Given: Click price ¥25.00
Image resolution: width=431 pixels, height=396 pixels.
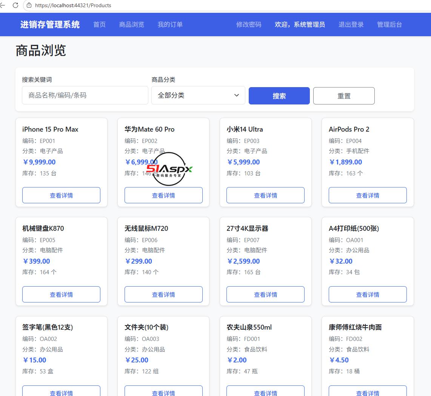Looking at the screenshot, I should [137, 360].
